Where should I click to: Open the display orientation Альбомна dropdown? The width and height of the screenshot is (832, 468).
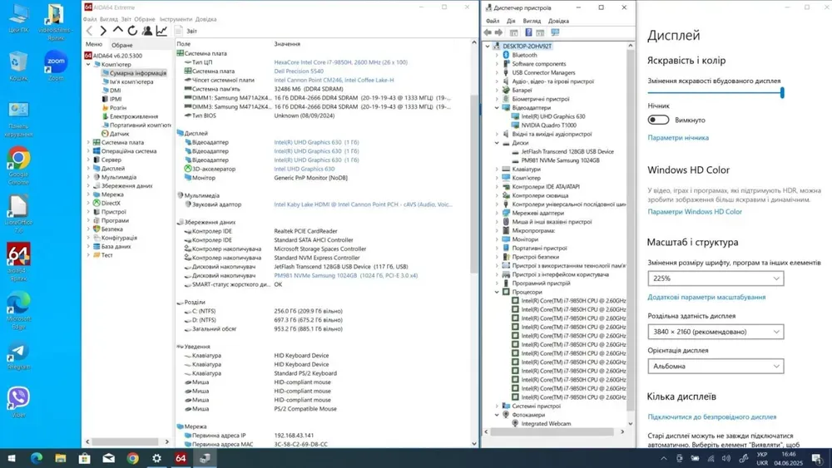coord(716,366)
